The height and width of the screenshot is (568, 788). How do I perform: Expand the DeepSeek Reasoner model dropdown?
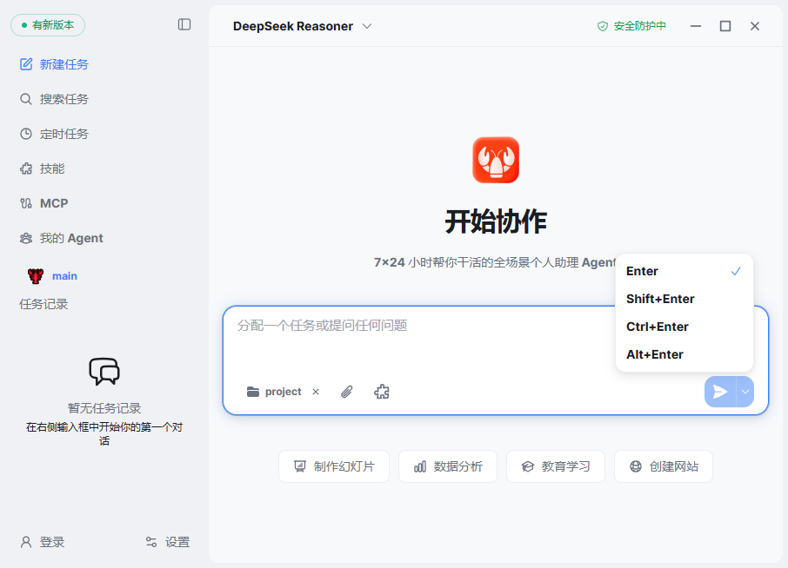click(x=302, y=26)
